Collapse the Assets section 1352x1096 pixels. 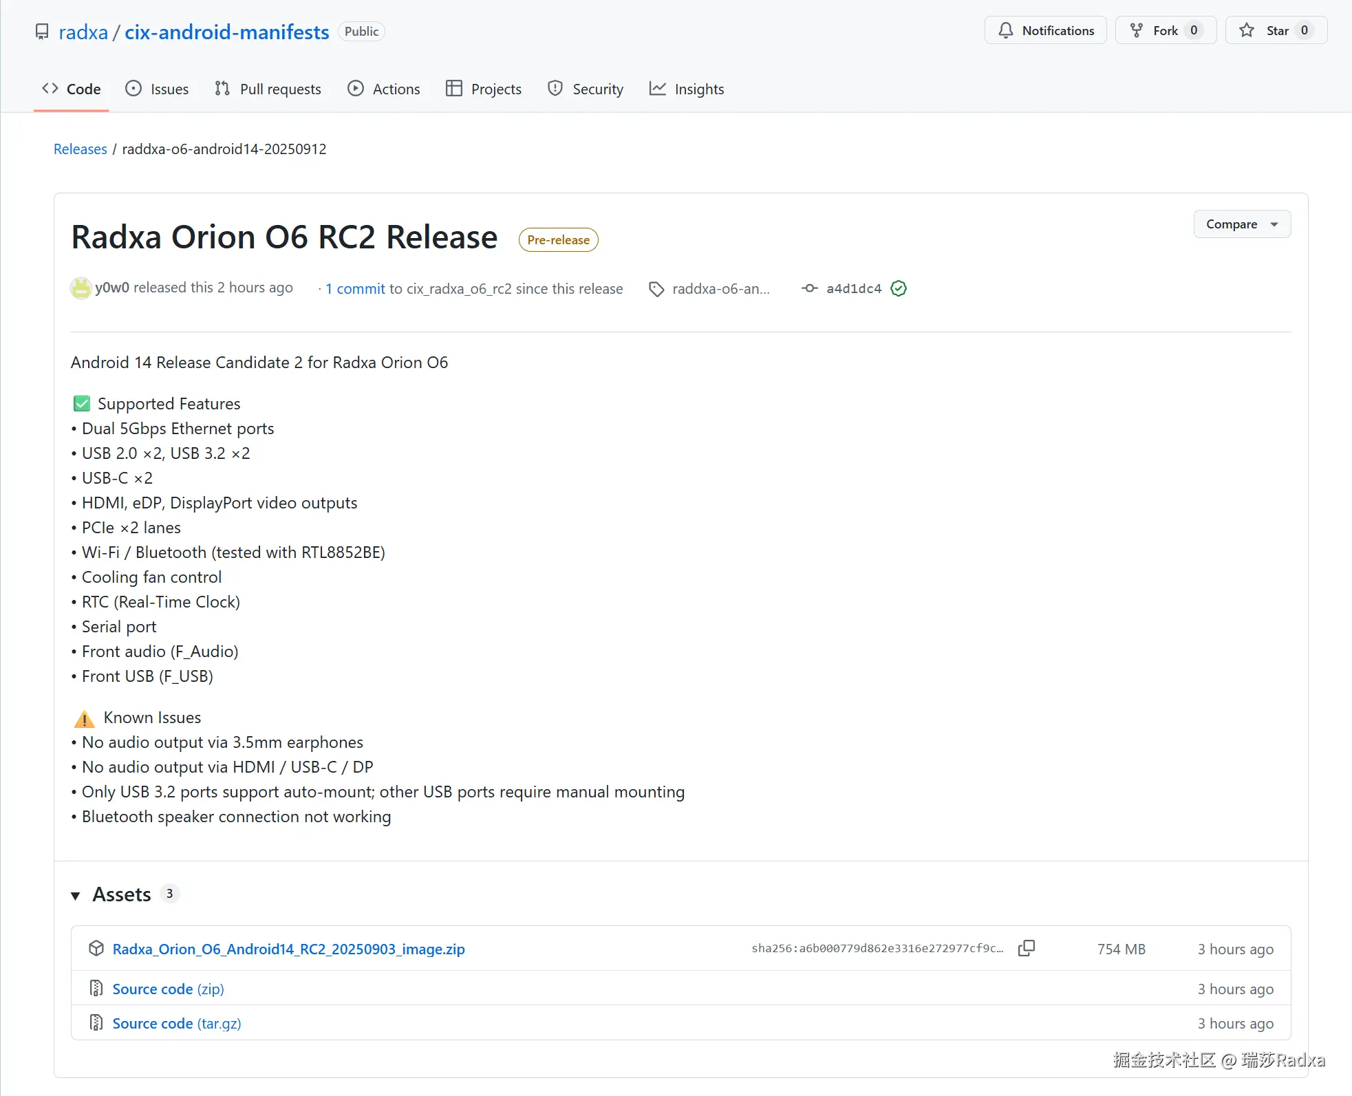tap(76, 894)
